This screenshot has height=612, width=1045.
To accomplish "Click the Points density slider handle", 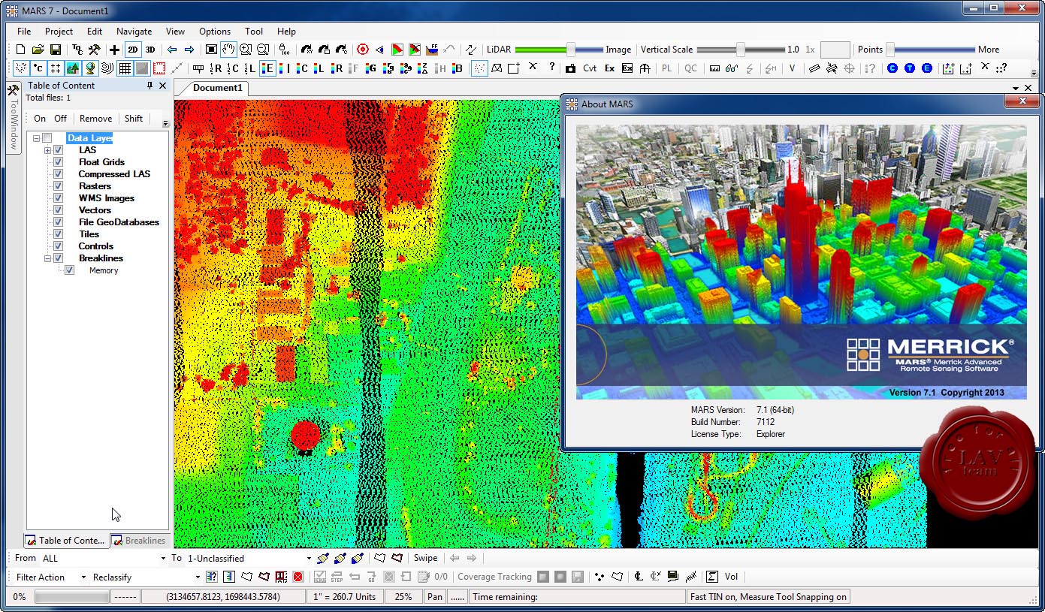I will 891,50.
